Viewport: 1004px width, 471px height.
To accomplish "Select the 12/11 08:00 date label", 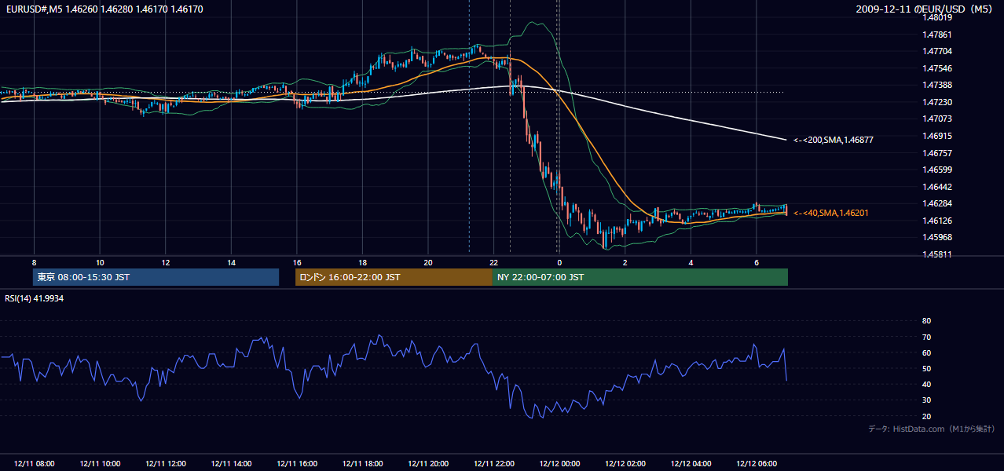I will [35, 464].
